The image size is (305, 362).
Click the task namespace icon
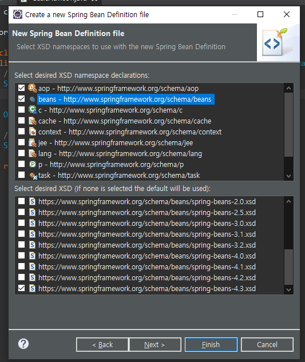(x=33, y=176)
